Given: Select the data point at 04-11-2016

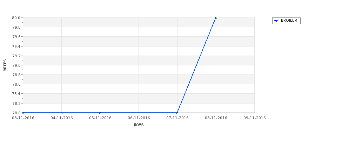Looking at the screenshot, I should [61, 113].
